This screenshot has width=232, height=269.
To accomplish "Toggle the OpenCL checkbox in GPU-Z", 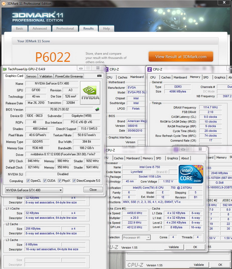I will point(28,181).
